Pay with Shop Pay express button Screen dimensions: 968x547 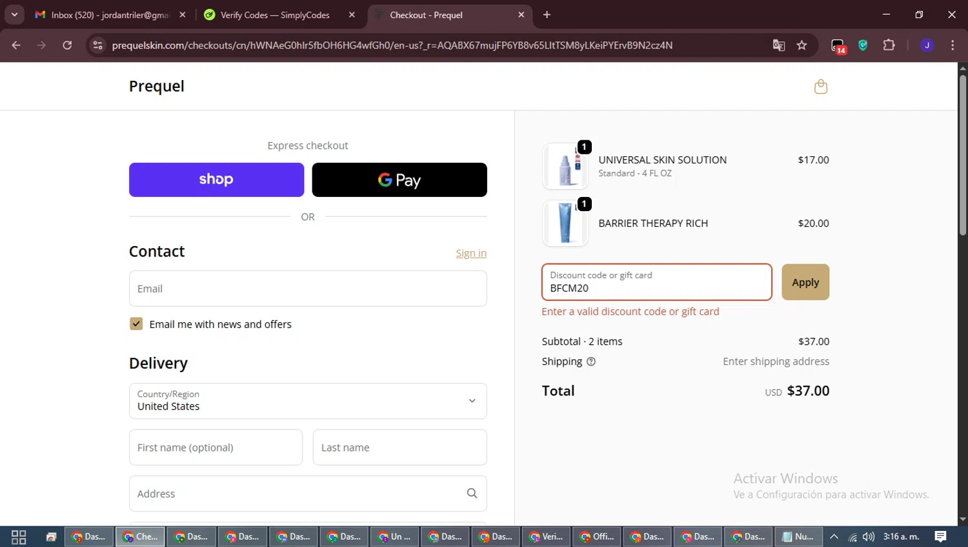point(216,180)
